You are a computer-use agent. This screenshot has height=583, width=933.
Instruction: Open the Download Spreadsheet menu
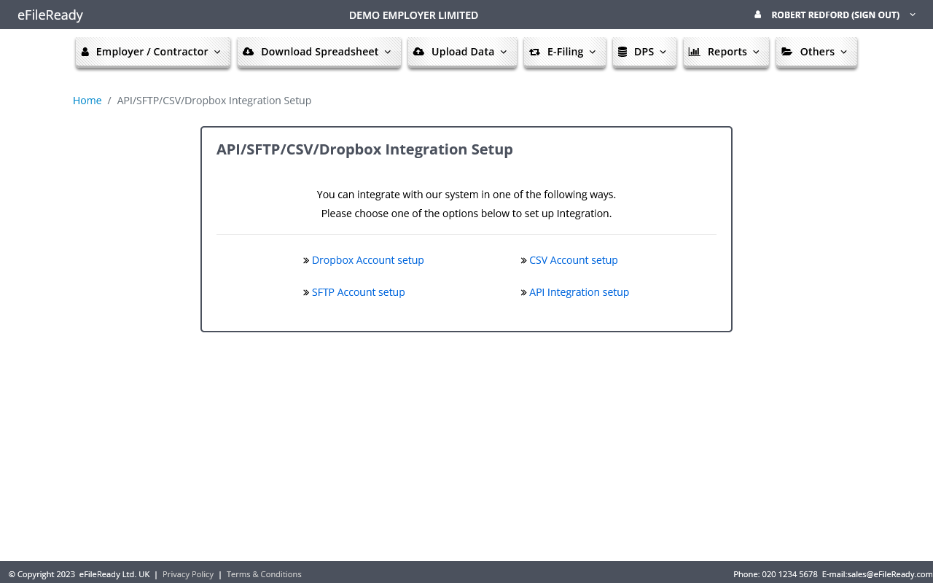pos(319,52)
